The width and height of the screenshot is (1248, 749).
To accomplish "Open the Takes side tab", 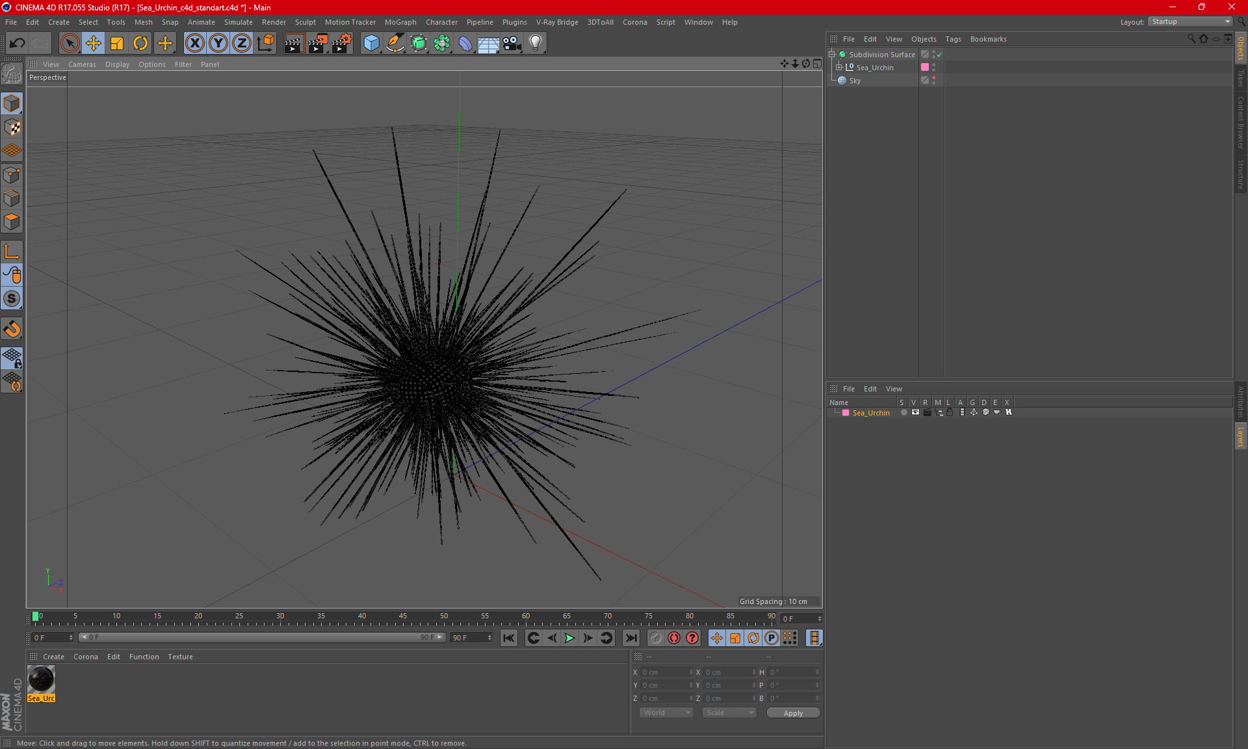I will (1240, 78).
